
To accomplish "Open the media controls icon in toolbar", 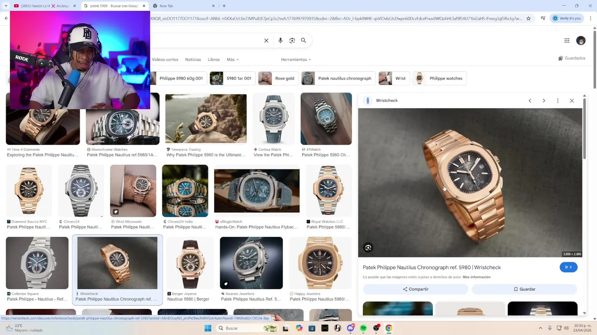I will (x=543, y=19).
